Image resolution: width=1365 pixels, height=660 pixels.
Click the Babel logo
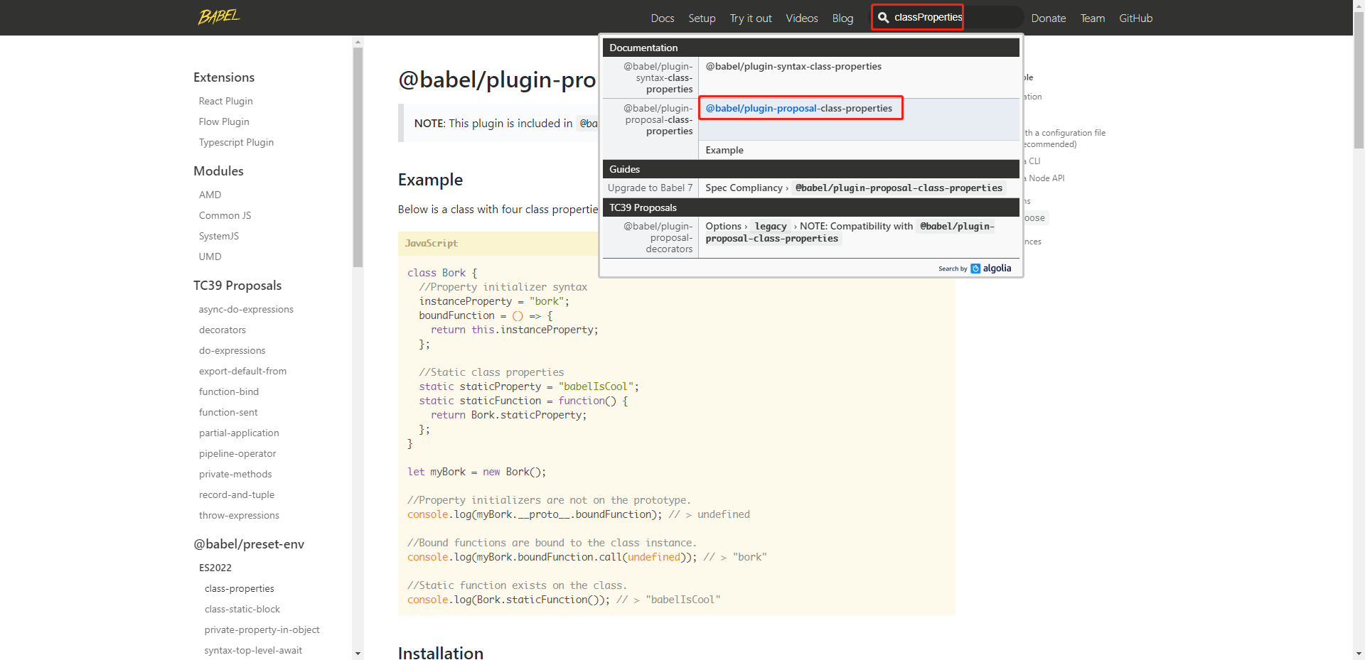[x=219, y=16]
